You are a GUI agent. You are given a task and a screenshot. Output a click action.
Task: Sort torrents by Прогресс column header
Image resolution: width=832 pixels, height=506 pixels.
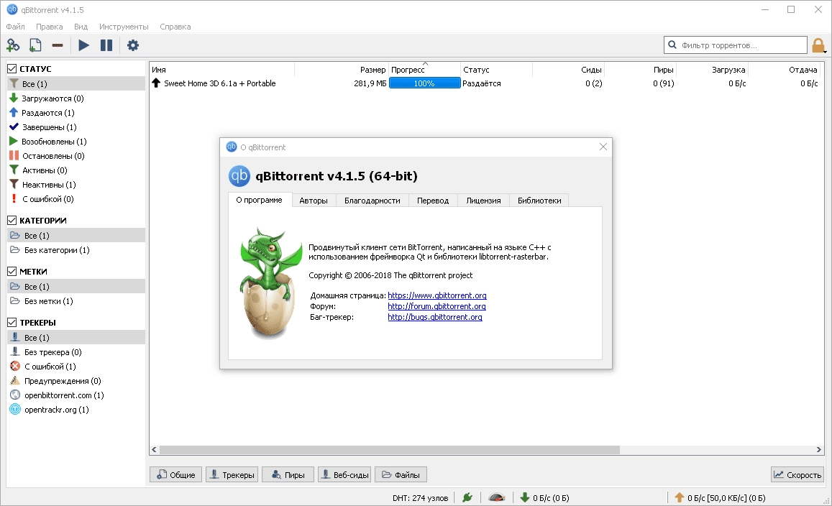(424, 70)
